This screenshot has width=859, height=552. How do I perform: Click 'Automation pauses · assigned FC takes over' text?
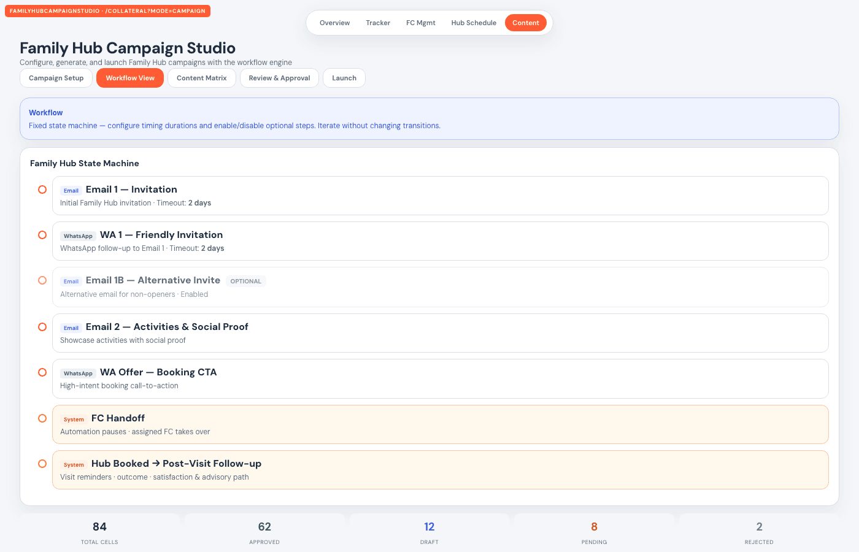135,432
